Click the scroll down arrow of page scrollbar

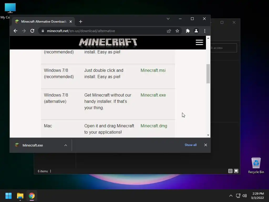point(208,135)
